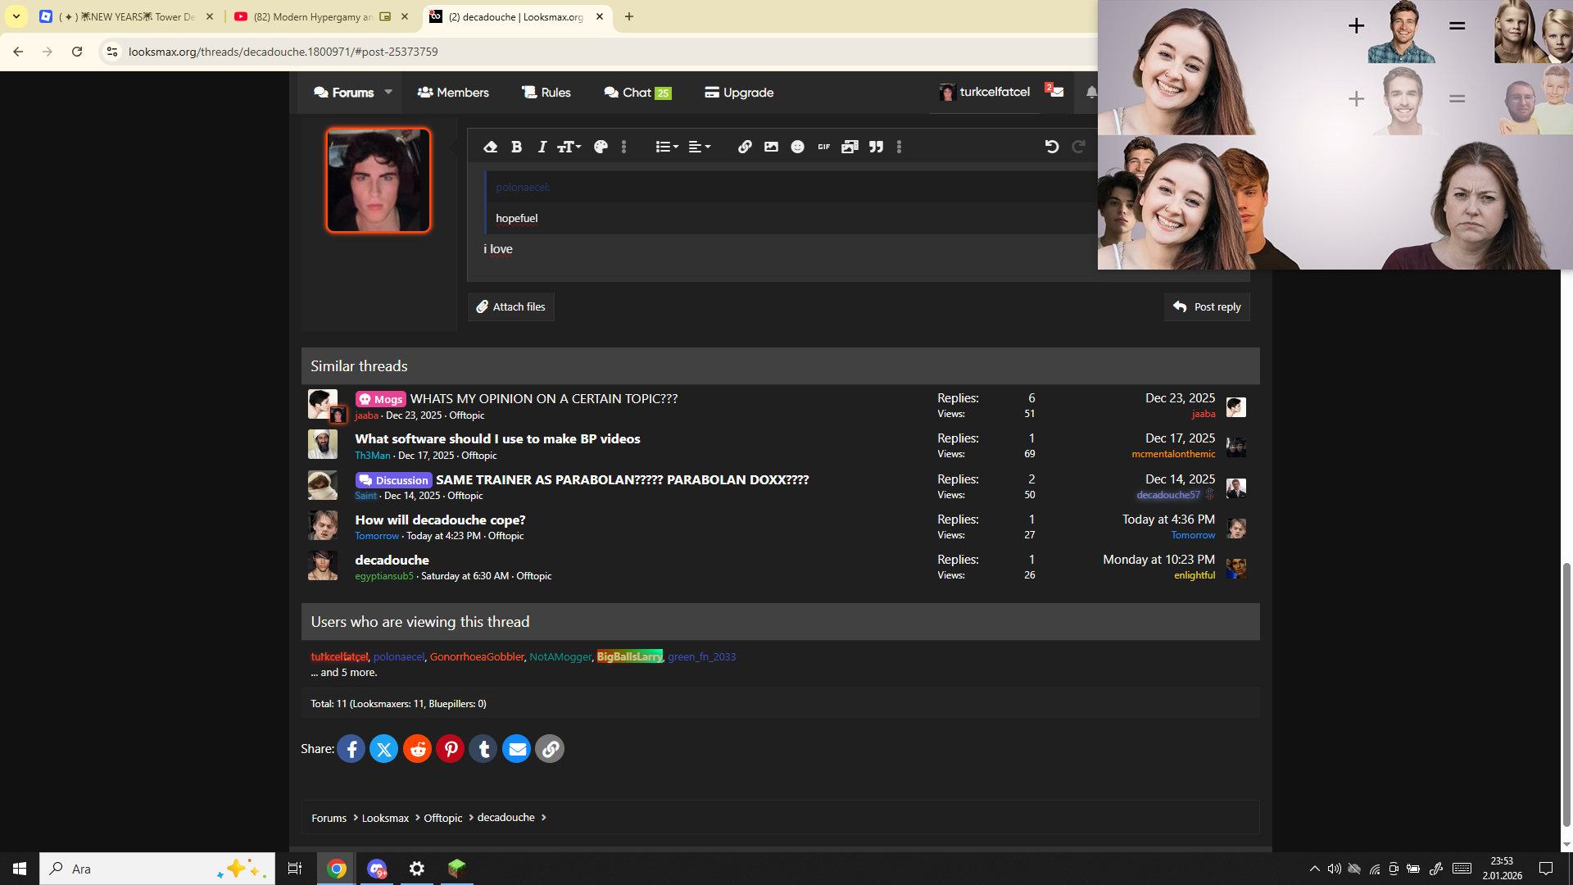This screenshot has width=1573, height=885.
Task: Insert a link via chain icon
Action: coord(744,147)
